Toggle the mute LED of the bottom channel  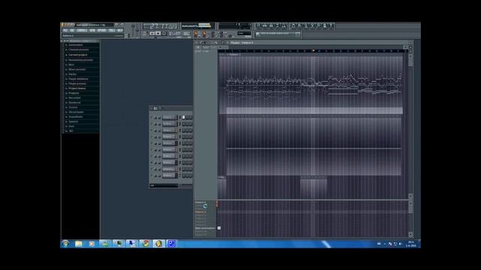point(151,175)
